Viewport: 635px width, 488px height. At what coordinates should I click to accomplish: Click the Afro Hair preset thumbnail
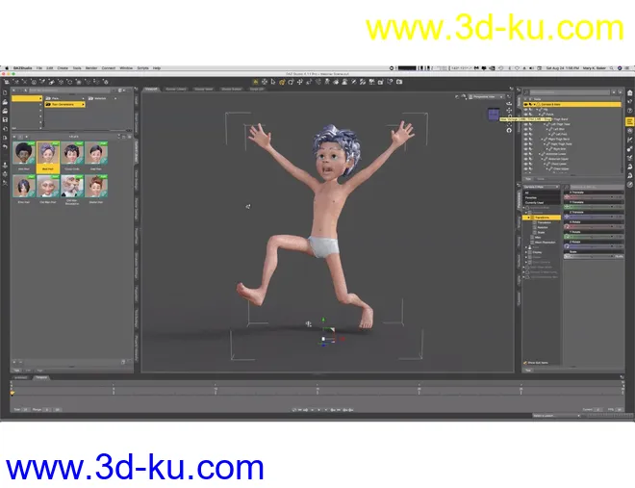click(x=22, y=154)
